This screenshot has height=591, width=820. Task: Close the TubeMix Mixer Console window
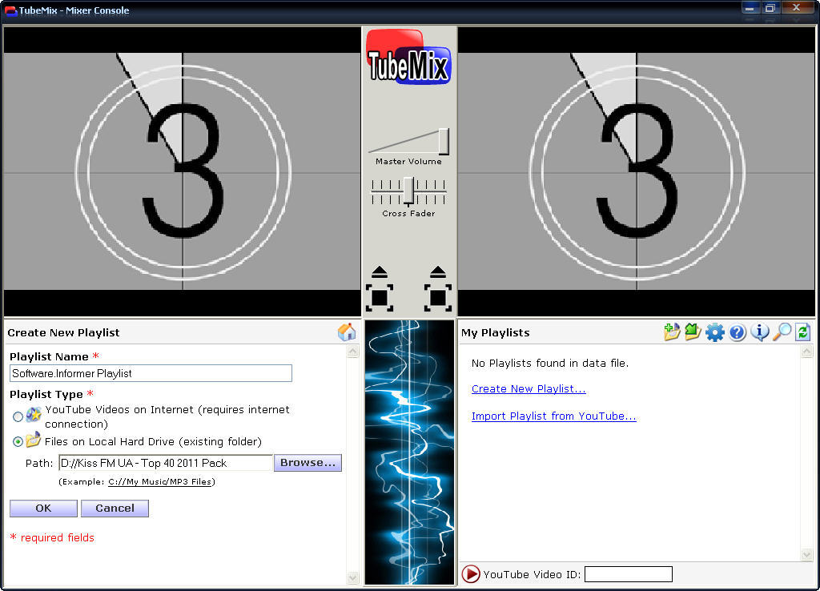[797, 8]
